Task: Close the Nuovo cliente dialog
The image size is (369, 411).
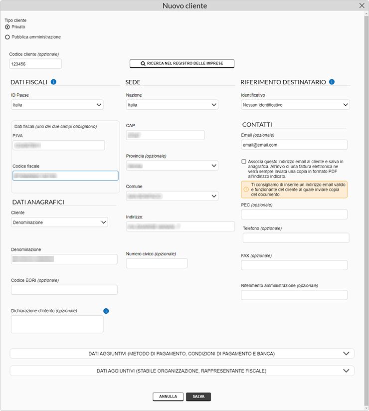Action: pos(362,5)
